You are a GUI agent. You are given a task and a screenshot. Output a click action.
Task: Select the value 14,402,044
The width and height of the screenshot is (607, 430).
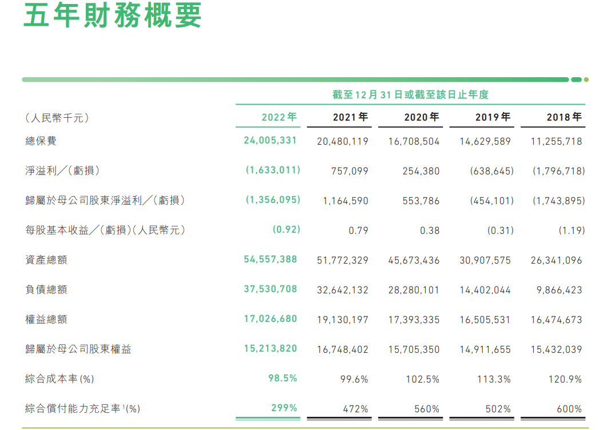pos(485,290)
